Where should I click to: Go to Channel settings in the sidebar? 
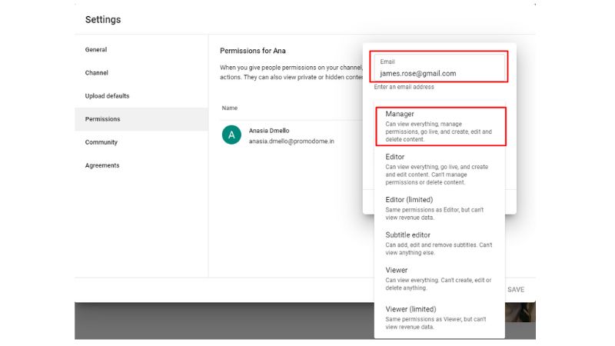click(x=97, y=73)
